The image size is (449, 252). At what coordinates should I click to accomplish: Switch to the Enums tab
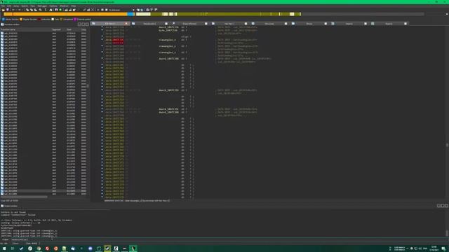tap(309, 24)
